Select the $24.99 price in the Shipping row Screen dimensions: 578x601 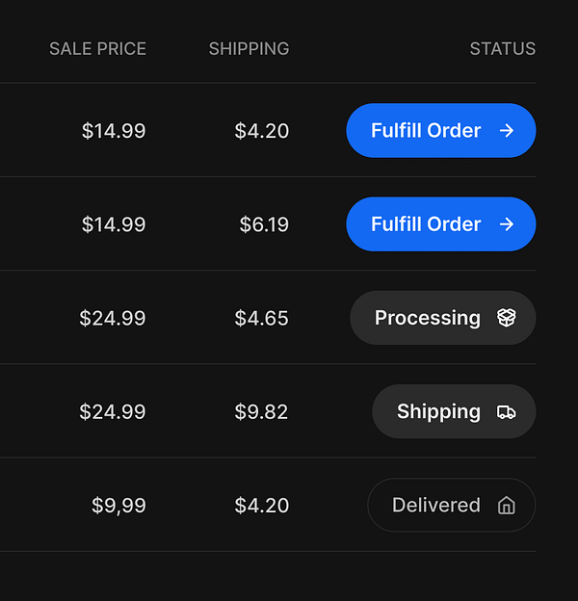click(113, 411)
